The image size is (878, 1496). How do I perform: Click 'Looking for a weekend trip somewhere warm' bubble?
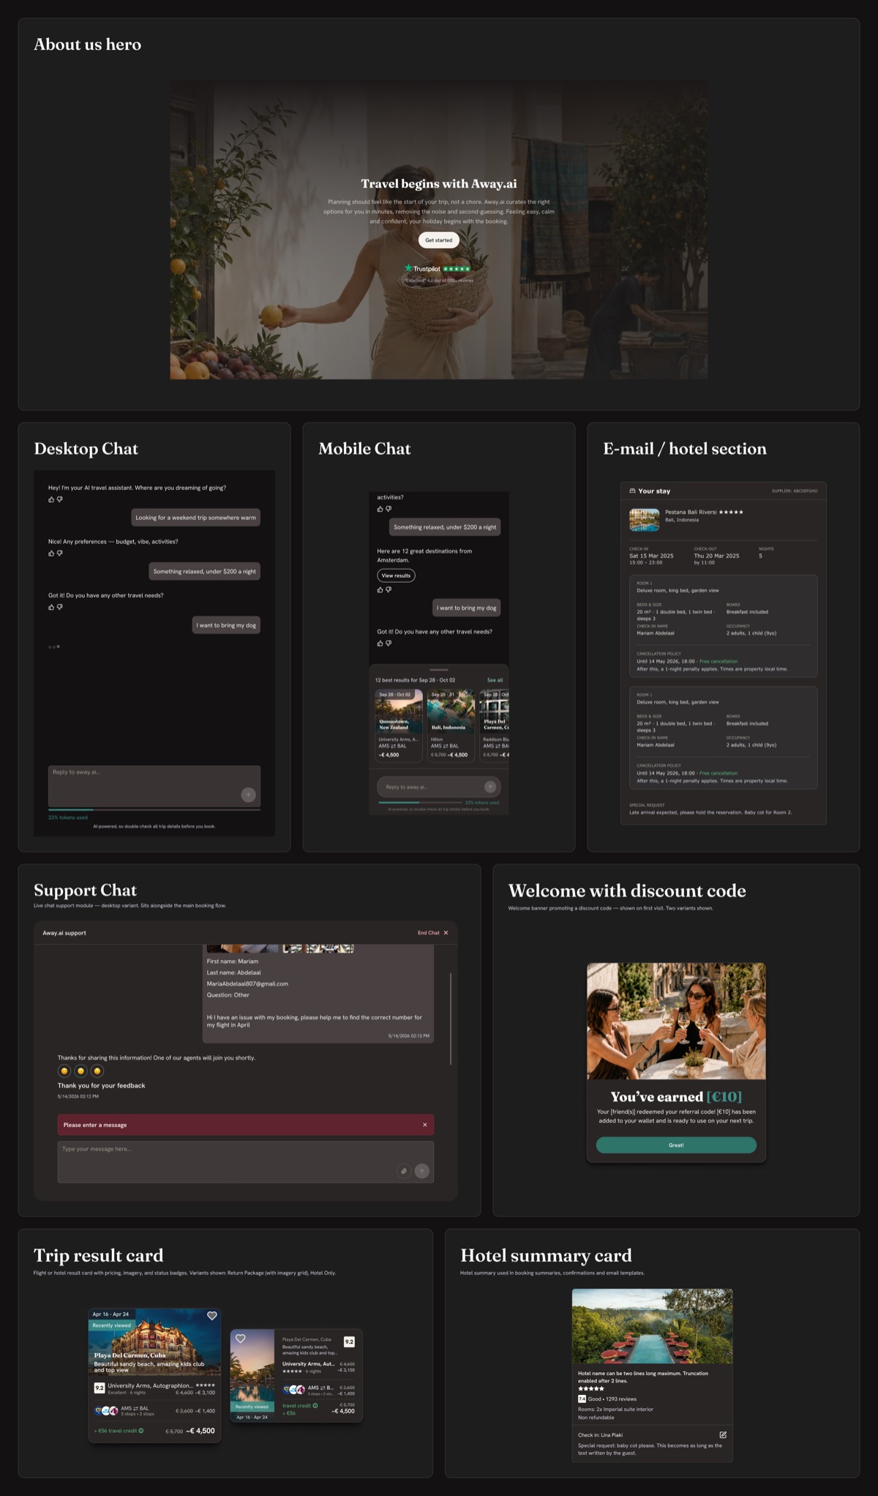195,518
